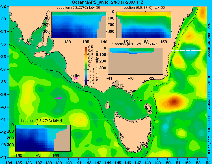This screenshot has width=212, height=164.
Task: Click the 0.5 tick on the colorbar
Action: coord(90,47)
